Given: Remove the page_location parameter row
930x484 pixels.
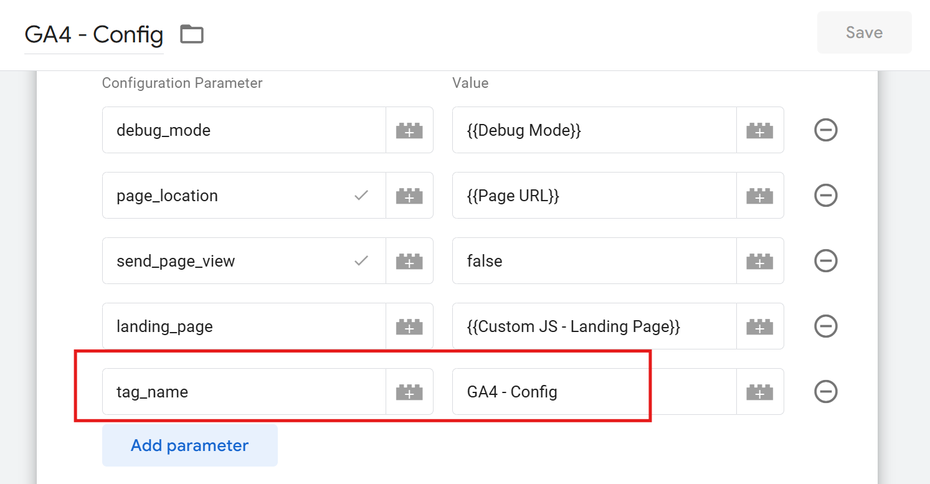Looking at the screenshot, I should [826, 196].
